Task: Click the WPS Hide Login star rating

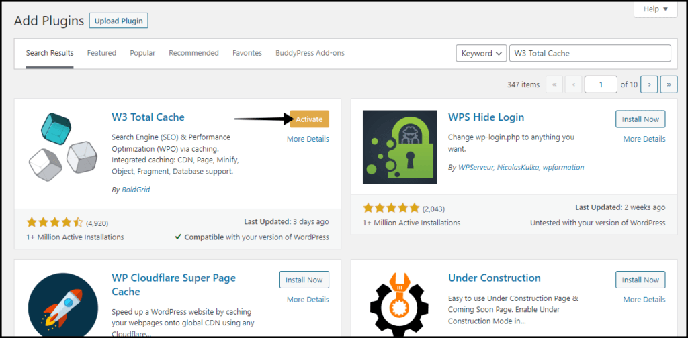Action: click(391, 208)
